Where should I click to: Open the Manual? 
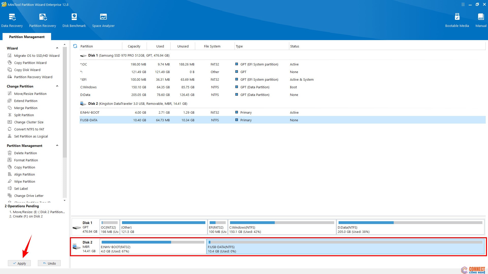point(481,20)
